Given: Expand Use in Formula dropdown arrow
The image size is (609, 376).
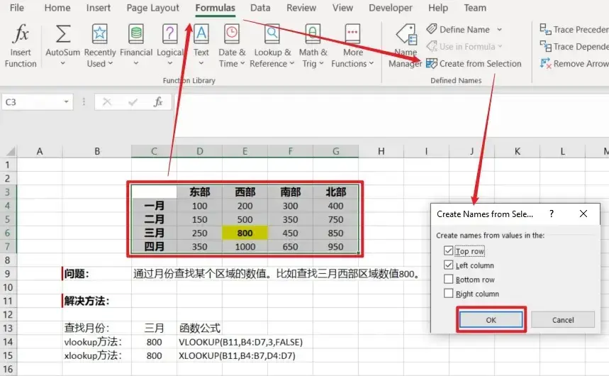Looking at the screenshot, I should coord(500,47).
